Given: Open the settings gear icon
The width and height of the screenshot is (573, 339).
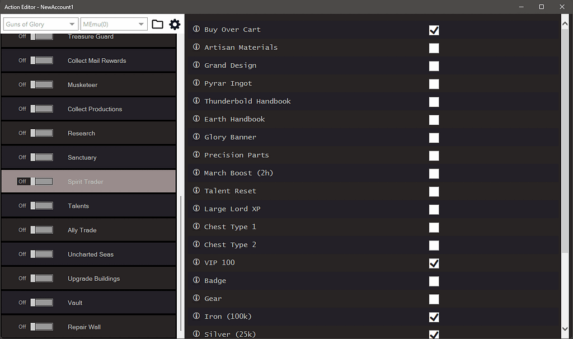Looking at the screenshot, I should [175, 25].
